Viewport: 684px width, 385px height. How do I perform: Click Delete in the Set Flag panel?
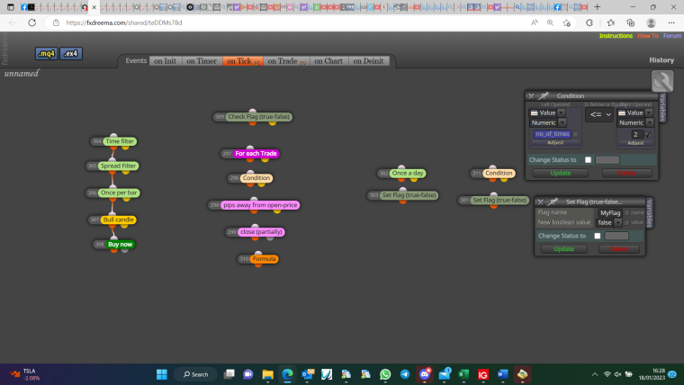619,249
